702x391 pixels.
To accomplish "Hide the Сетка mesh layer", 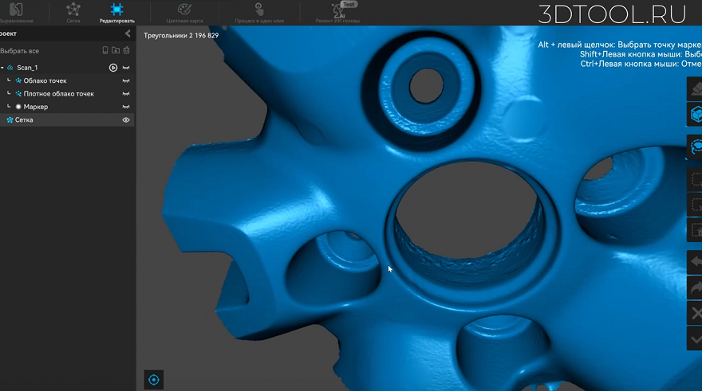I will [x=126, y=119].
